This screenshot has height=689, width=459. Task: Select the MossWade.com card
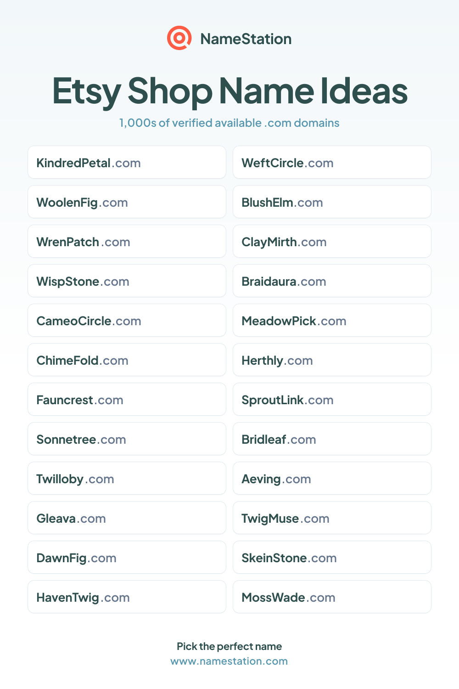(x=332, y=597)
